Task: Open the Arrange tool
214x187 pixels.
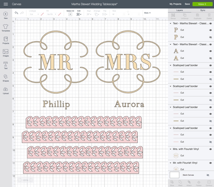Action: click(97, 14)
